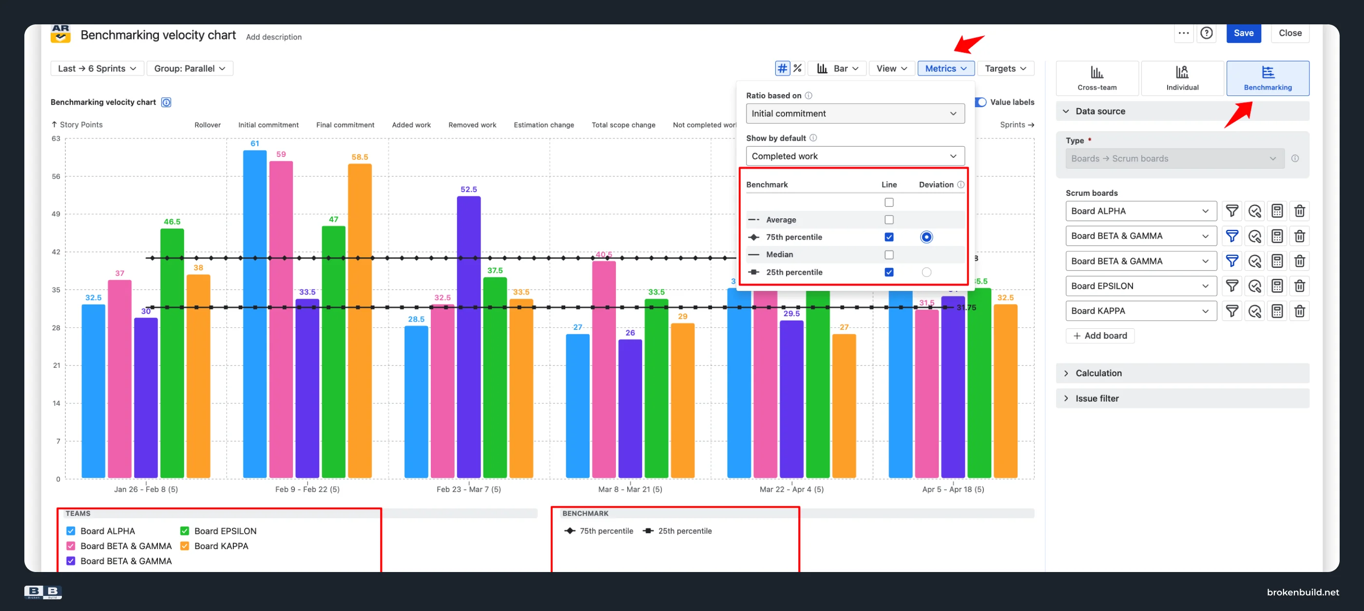The image size is (1364, 611).
Task: Click Sprints axis arrow label
Action: [1017, 125]
